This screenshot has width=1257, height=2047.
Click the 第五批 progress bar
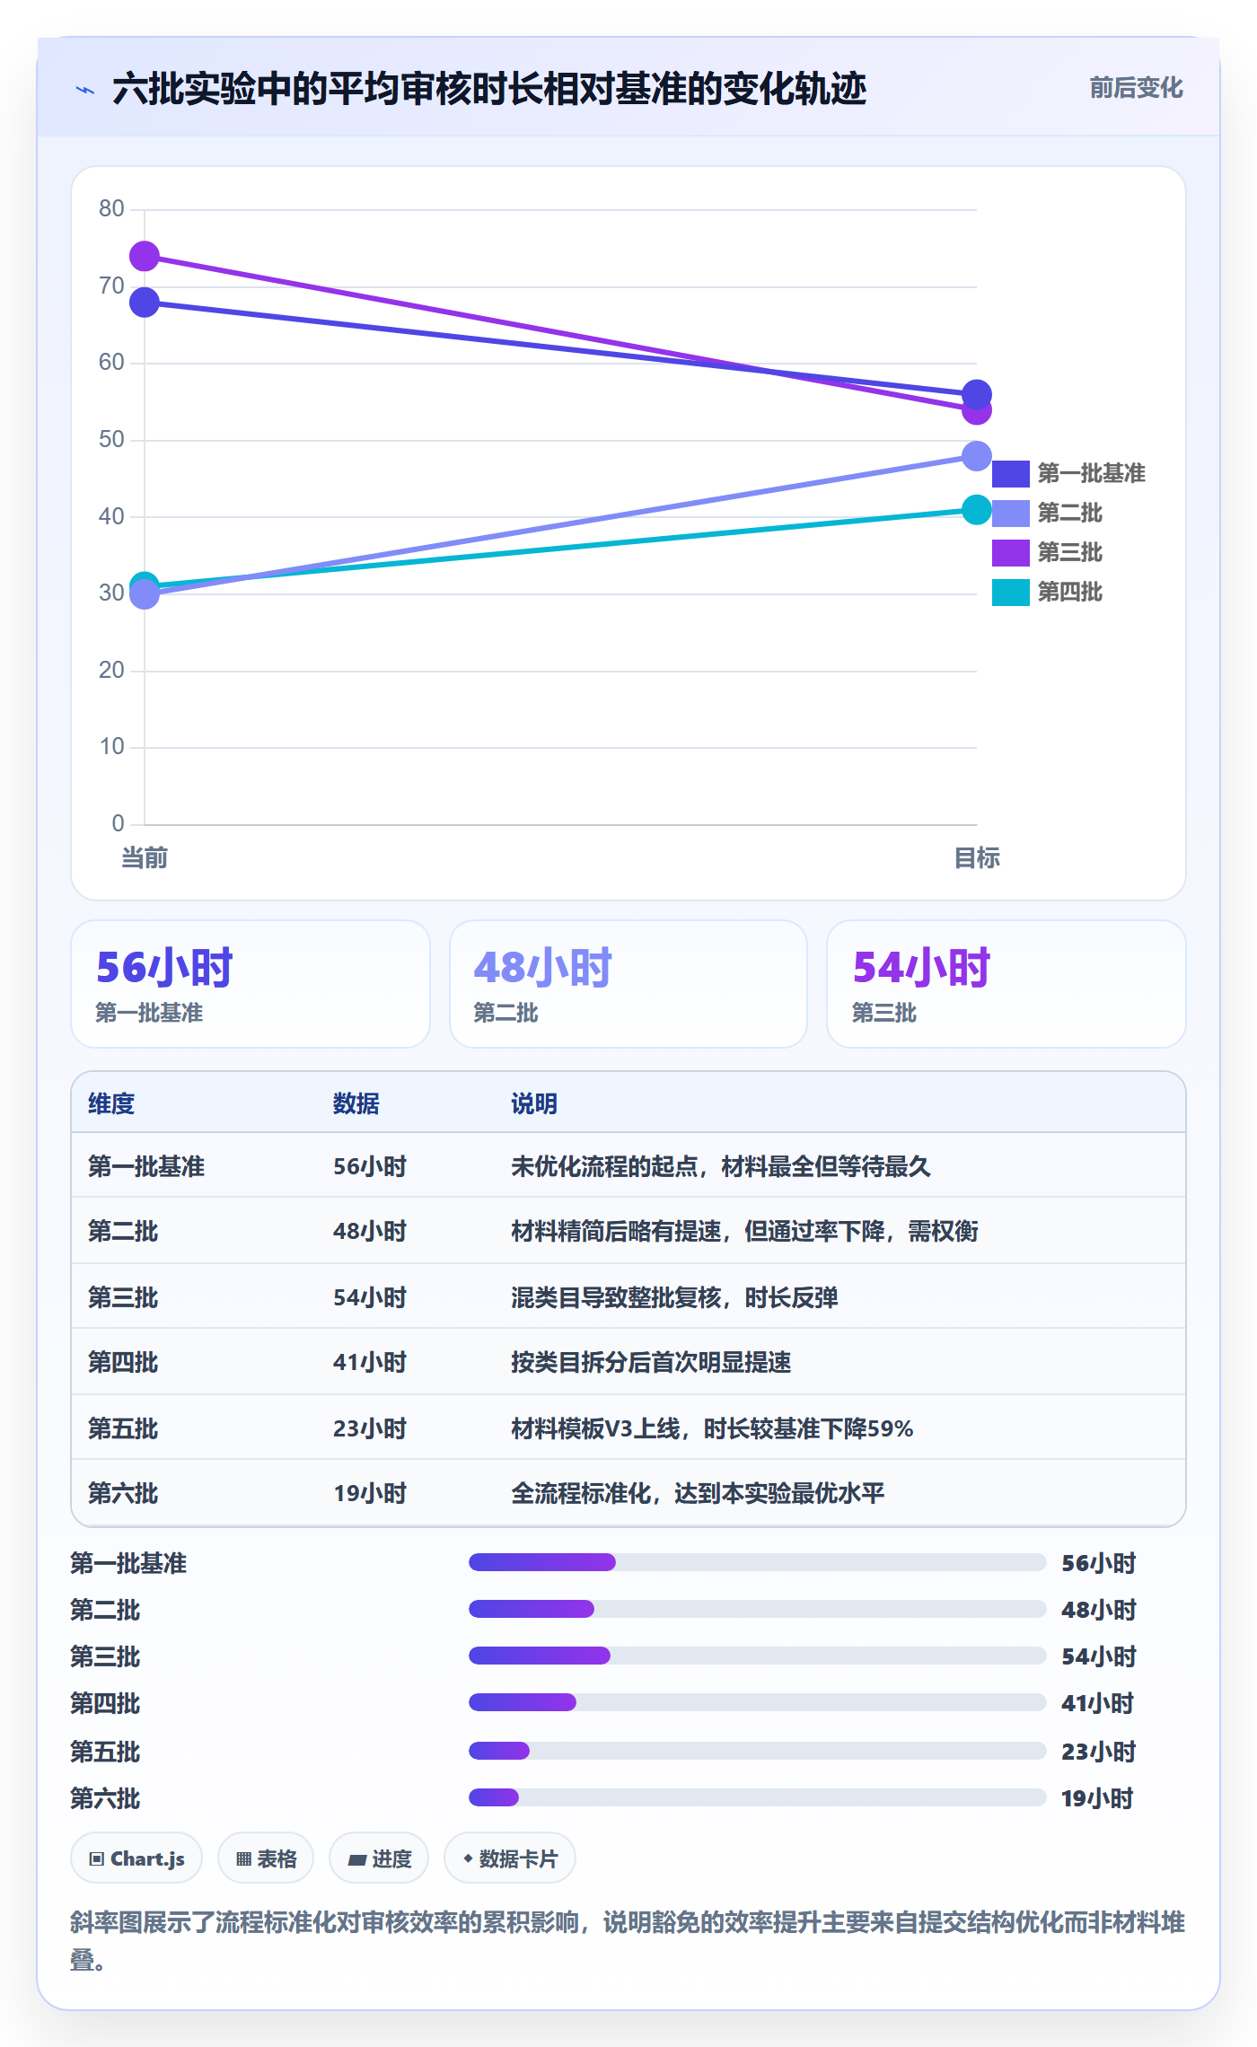coord(757,1751)
